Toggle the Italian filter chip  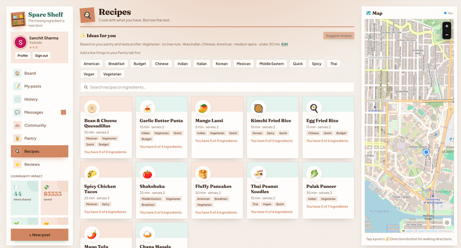click(202, 64)
